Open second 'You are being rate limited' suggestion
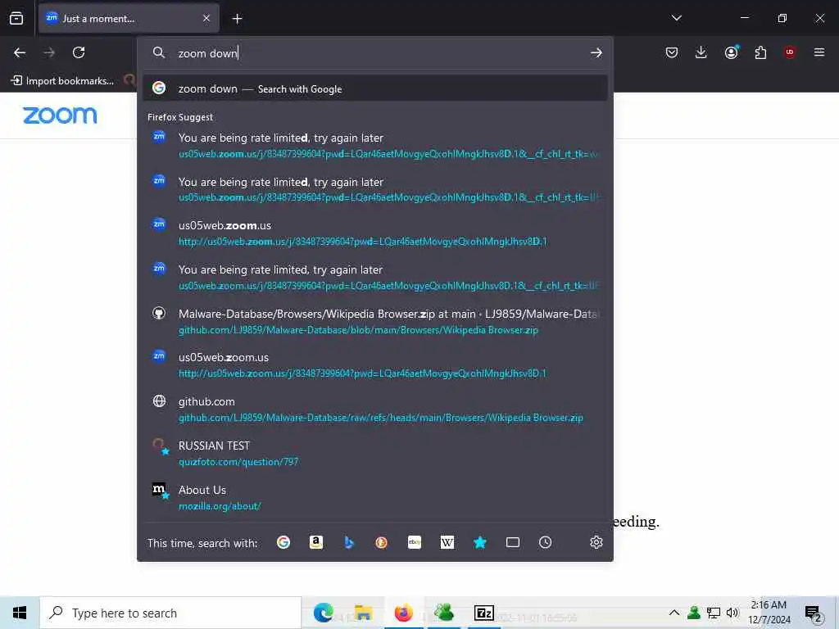The width and height of the screenshot is (839, 629). pyautogui.click(x=375, y=189)
